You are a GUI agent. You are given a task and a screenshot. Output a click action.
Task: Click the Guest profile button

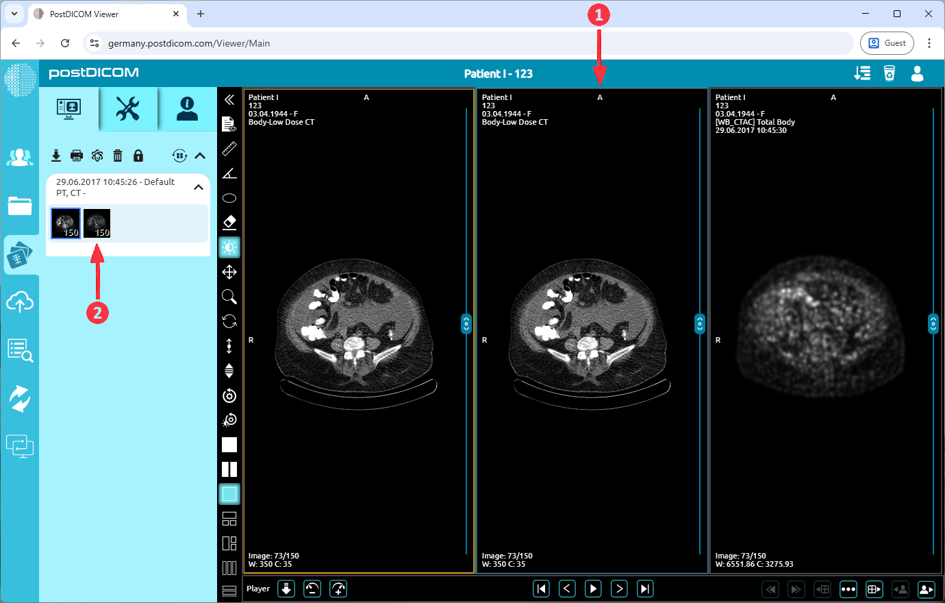pyautogui.click(x=887, y=42)
